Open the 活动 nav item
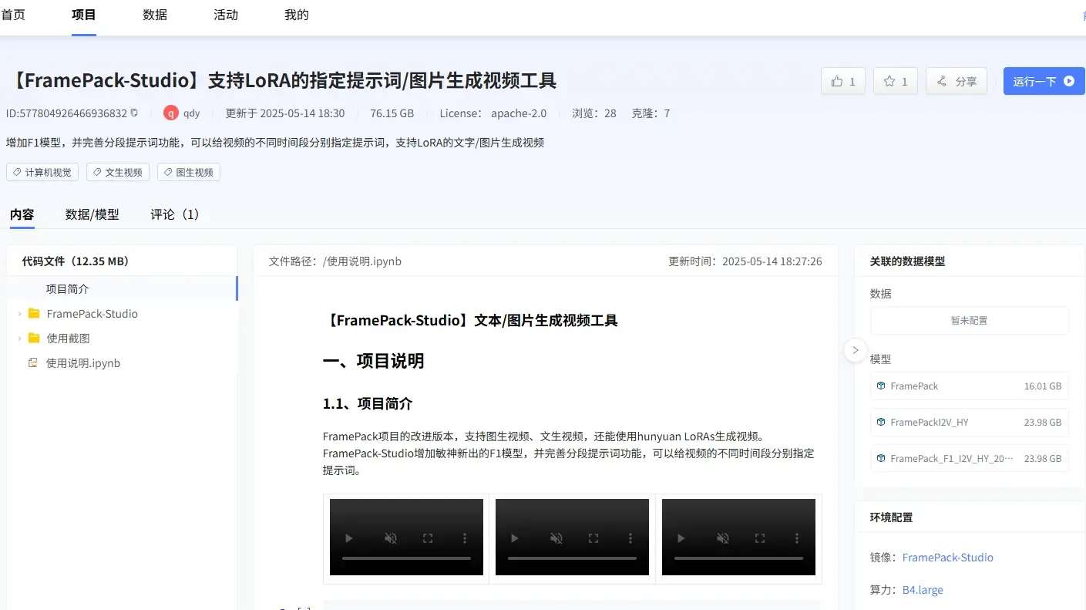Screen dimensions: 1086x610 pos(226,15)
